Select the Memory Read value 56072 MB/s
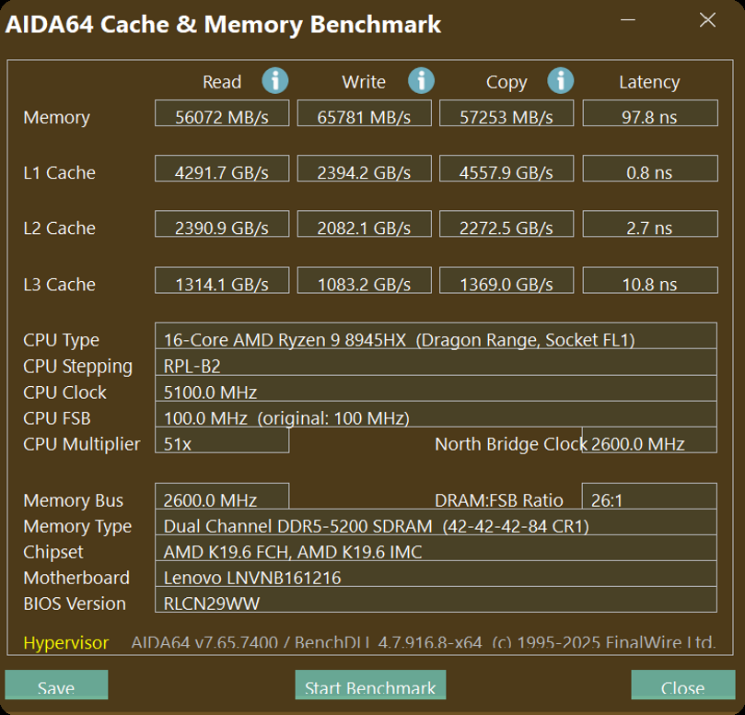 tap(222, 113)
